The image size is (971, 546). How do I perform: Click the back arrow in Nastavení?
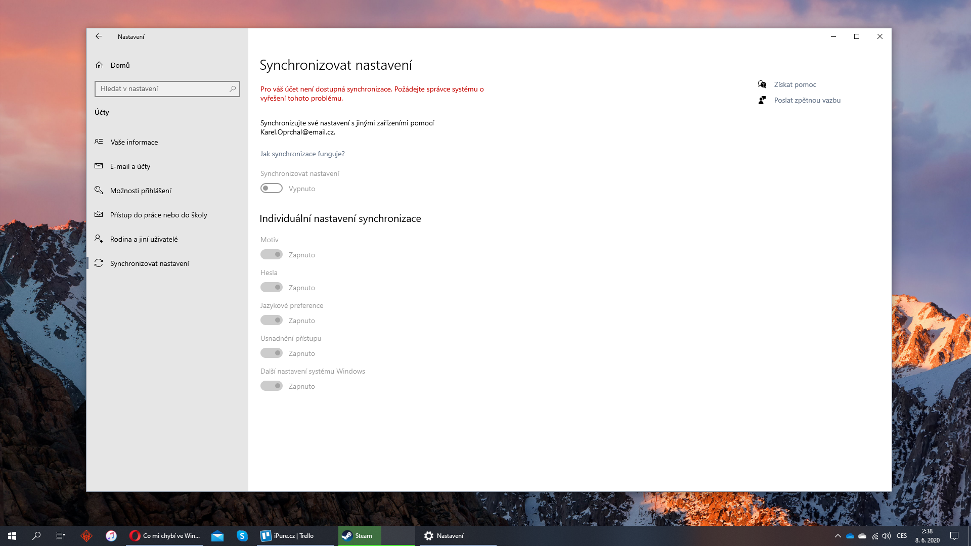pos(99,36)
